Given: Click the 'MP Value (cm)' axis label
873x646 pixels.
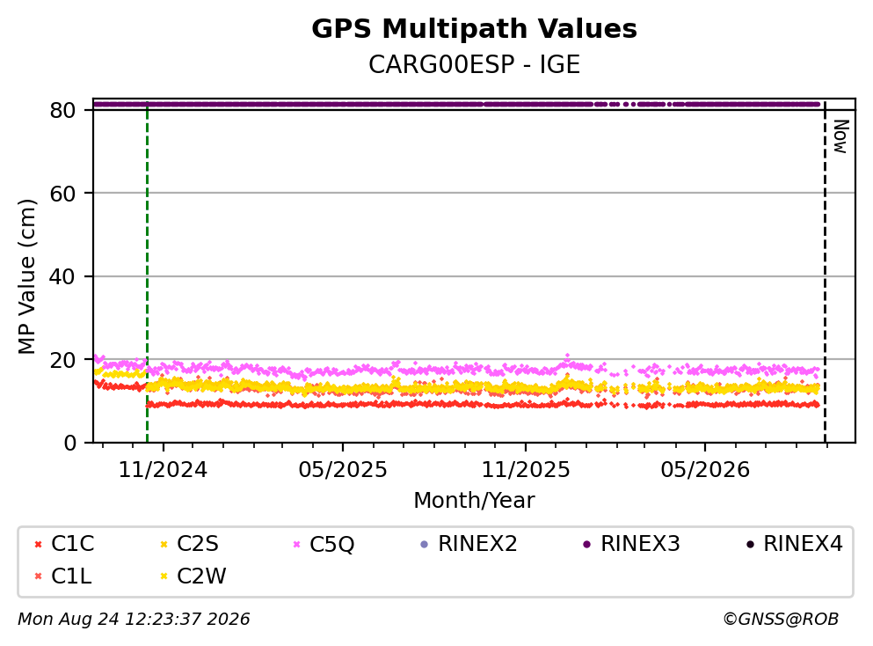Looking at the screenshot, I should point(26,277).
